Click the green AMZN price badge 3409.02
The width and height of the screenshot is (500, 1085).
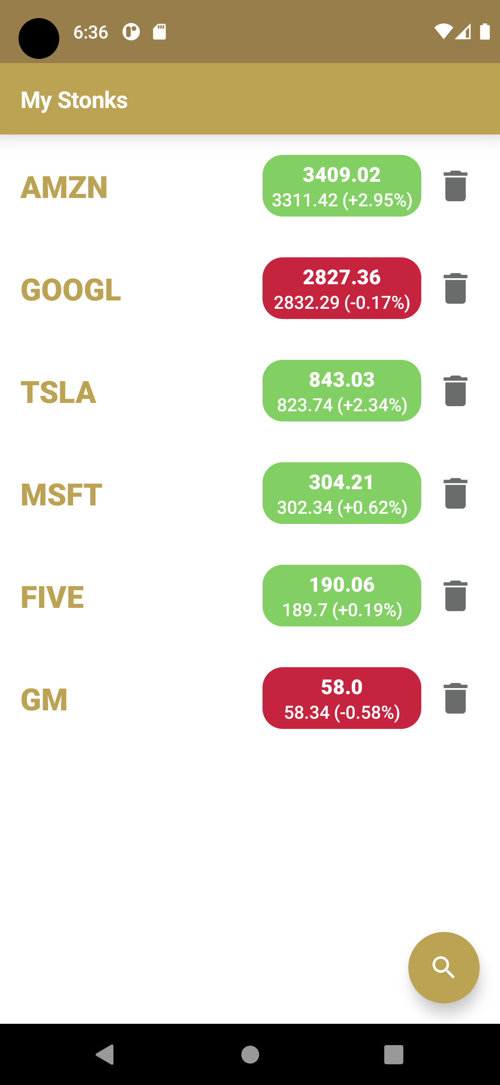pyautogui.click(x=342, y=186)
